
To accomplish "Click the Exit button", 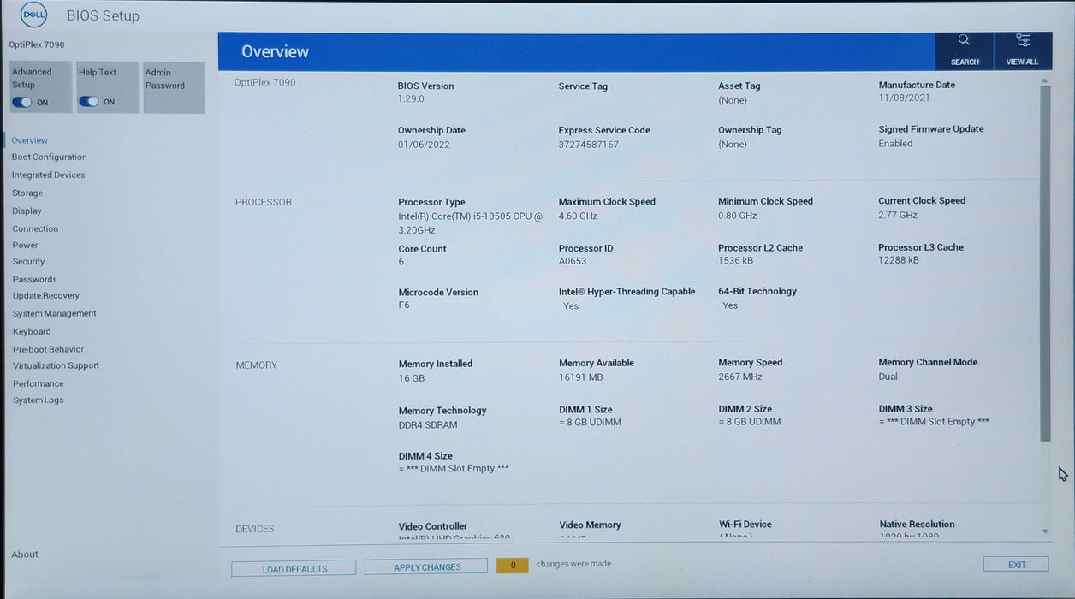I will click(x=1016, y=565).
